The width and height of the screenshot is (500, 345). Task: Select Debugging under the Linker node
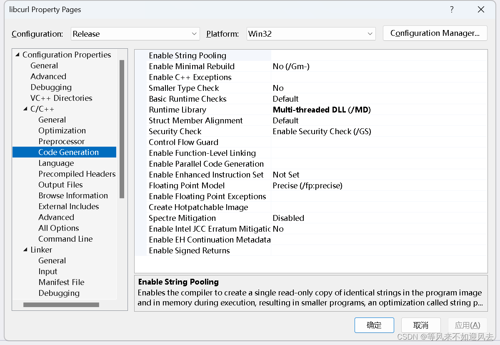point(59,293)
